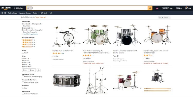Open the US flag language dropdown
This screenshot has width=193, height=103.
pos(157,8)
